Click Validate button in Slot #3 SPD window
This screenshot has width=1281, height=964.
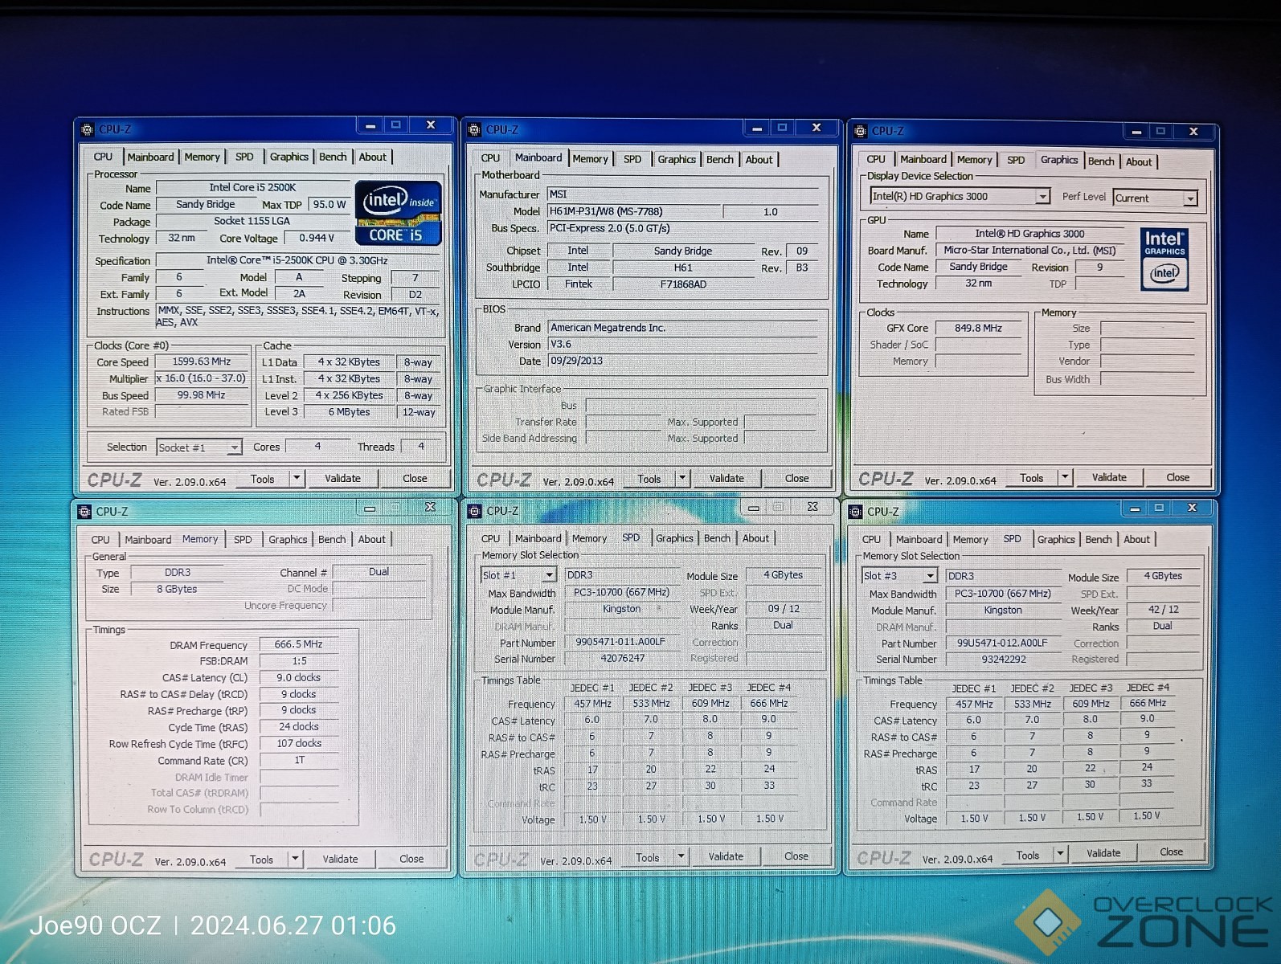1103,853
